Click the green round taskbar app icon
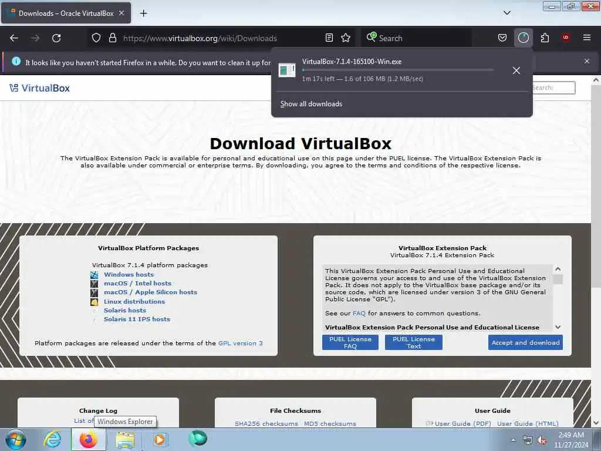The image size is (601, 451). click(198, 438)
